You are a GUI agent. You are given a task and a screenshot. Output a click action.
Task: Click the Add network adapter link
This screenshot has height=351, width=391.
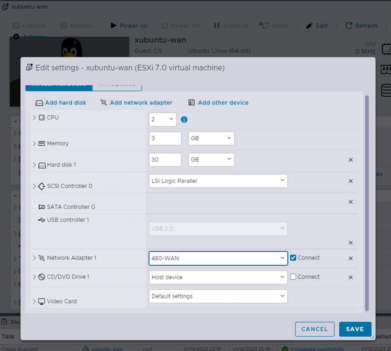(141, 103)
